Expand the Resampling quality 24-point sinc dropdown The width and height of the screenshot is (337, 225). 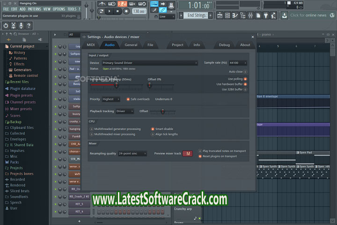pos(132,153)
